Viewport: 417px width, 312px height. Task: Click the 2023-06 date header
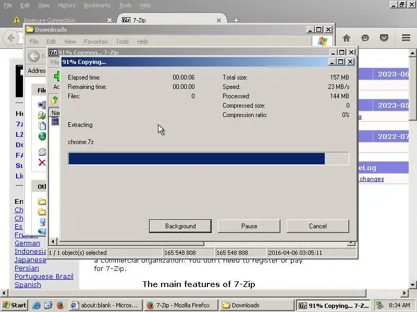(393, 74)
